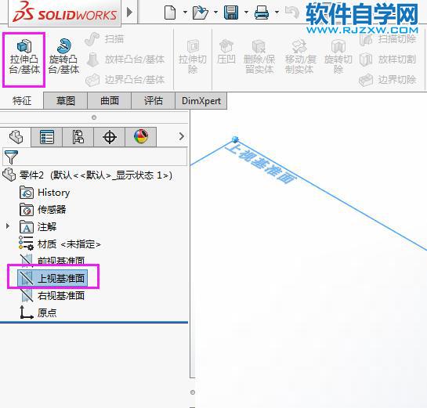This screenshot has height=408, width=427.
Task: Click the Revolved Cut (旋转切除) tool
Action: coord(338,57)
